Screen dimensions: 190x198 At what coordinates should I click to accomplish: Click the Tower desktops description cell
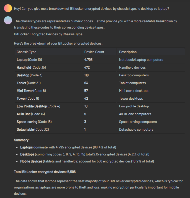click(x=131, y=98)
